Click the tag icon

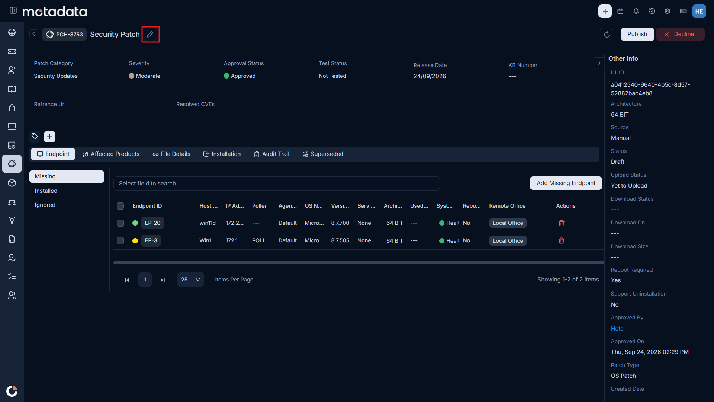coord(35,137)
